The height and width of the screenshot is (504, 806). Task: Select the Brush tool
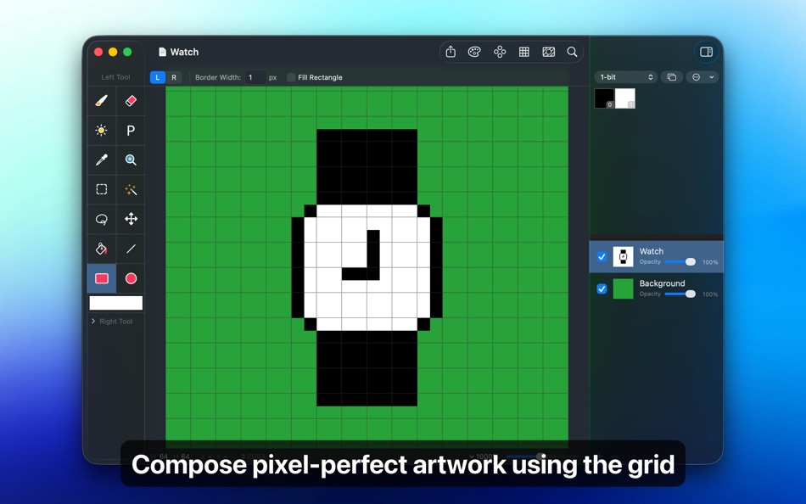[101, 101]
